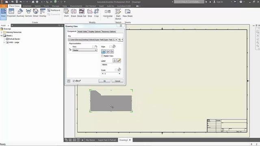Open the Recovery Options tab
Viewport: 260px width, 146px height.
[x=109, y=32]
